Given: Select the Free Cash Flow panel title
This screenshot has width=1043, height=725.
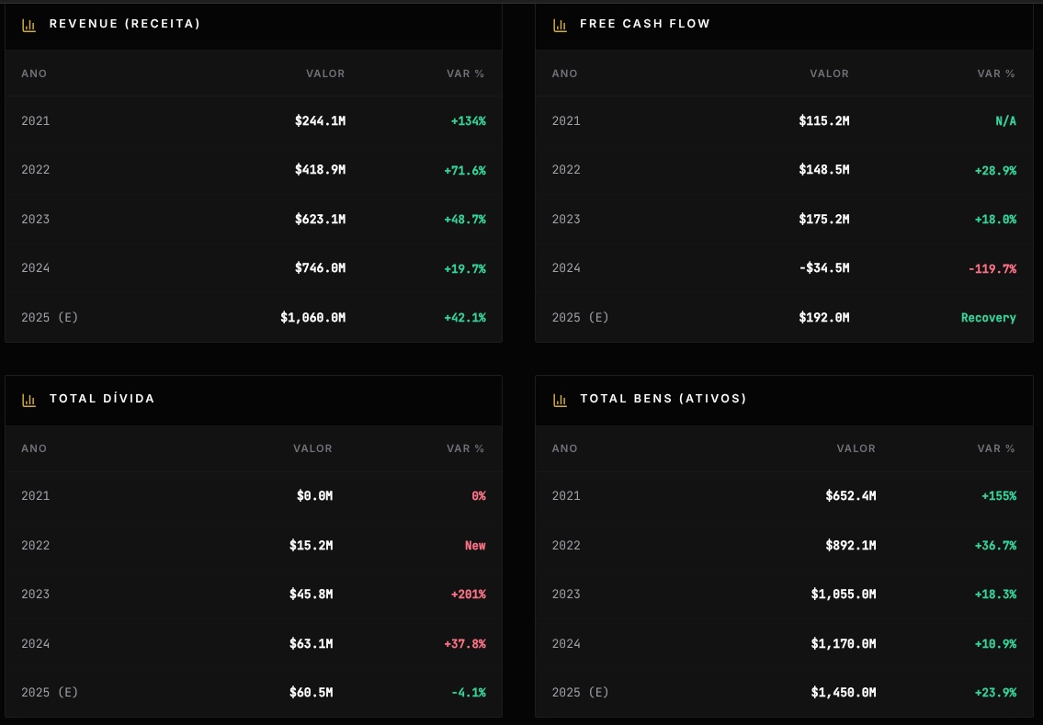Looking at the screenshot, I should coord(645,24).
